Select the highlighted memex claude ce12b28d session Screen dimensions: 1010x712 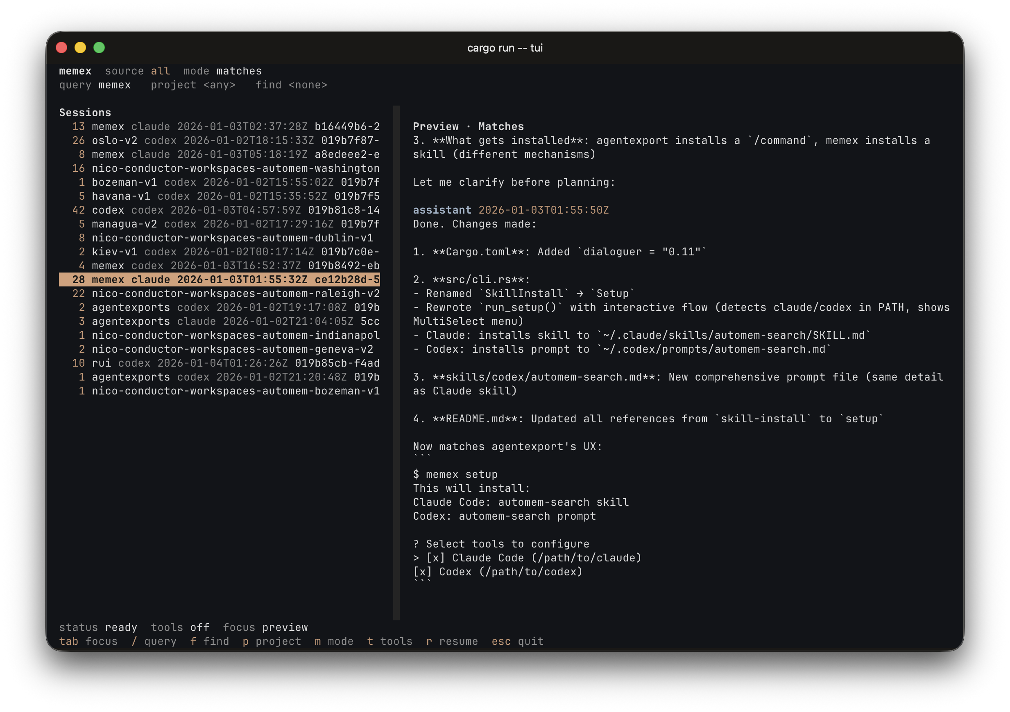(220, 279)
